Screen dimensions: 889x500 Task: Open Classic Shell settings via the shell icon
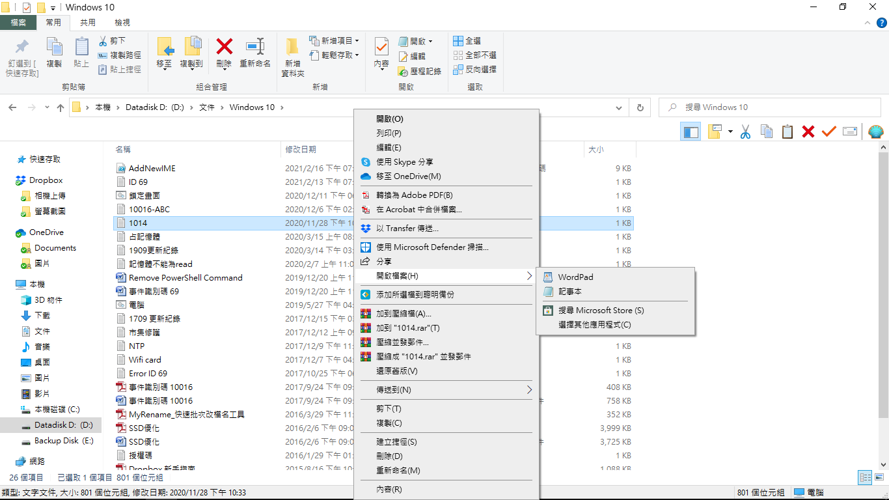coord(876,132)
